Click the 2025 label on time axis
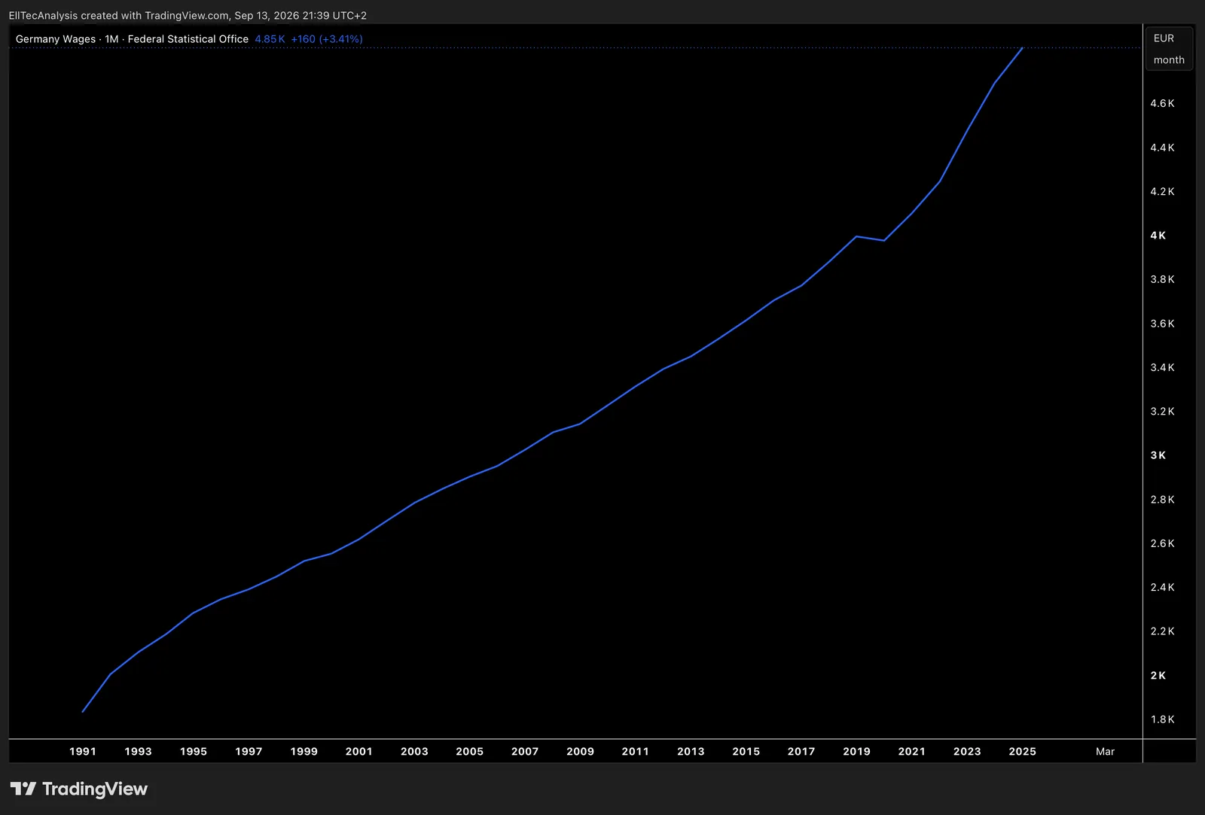The height and width of the screenshot is (815, 1205). tap(1023, 751)
